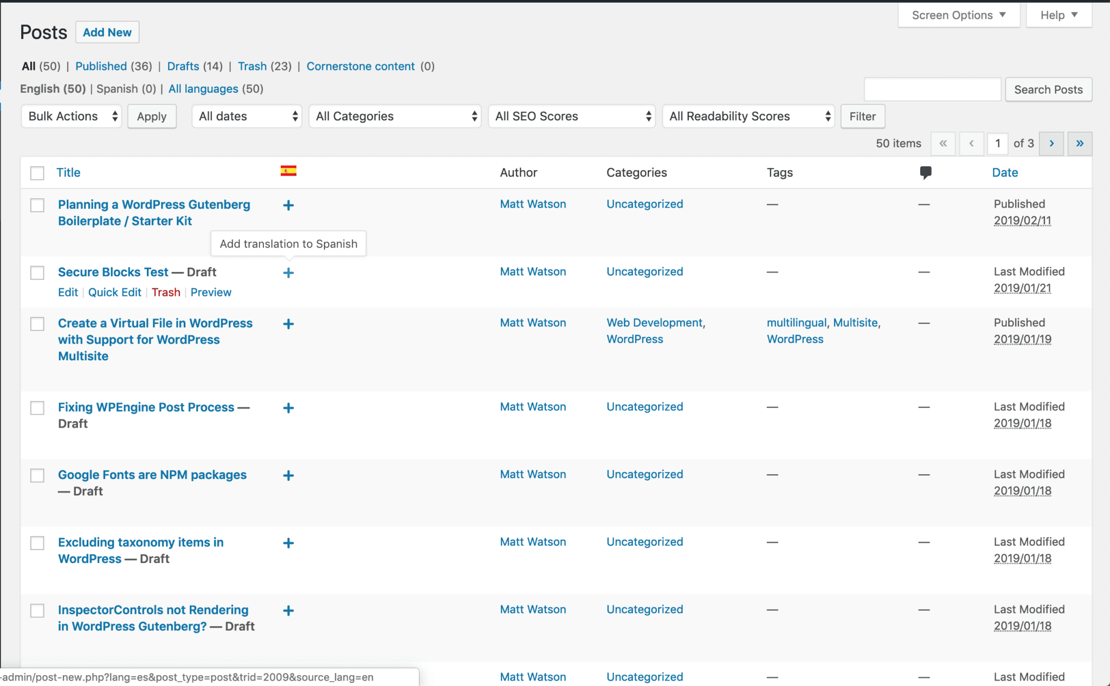The height and width of the screenshot is (686, 1110).
Task: Jump to the last page of posts
Action: coord(1080,144)
